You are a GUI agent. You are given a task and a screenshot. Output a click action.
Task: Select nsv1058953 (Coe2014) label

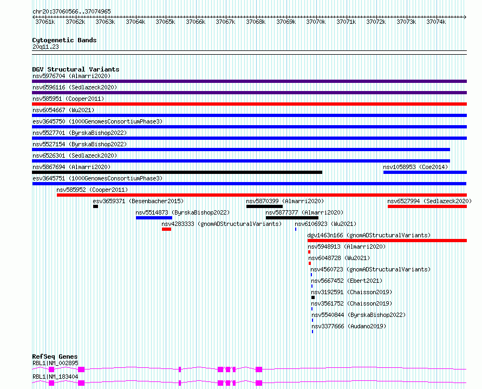[x=415, y=167]
